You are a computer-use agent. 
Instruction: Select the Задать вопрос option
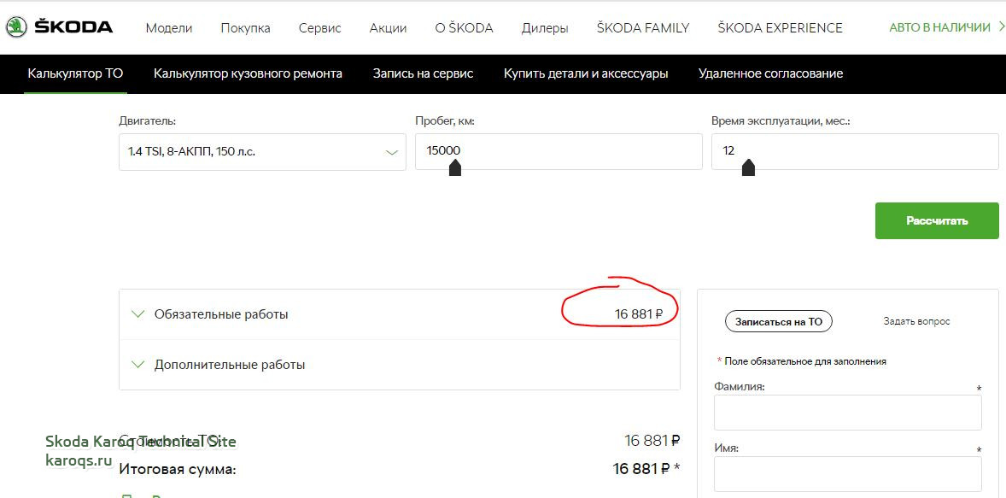click(x=916, y=321)
